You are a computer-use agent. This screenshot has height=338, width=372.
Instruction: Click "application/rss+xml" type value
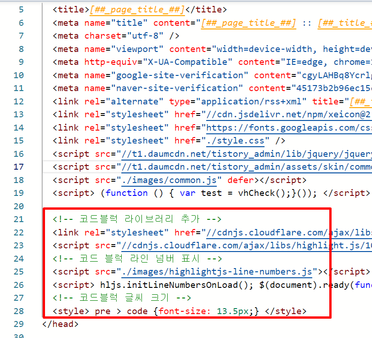(x=251, y=102)
